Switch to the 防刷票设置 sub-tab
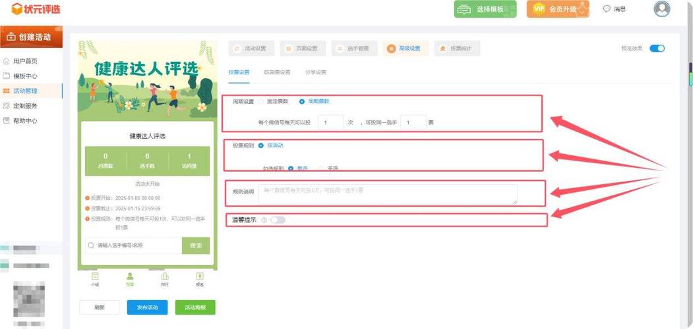 point(277,72)
